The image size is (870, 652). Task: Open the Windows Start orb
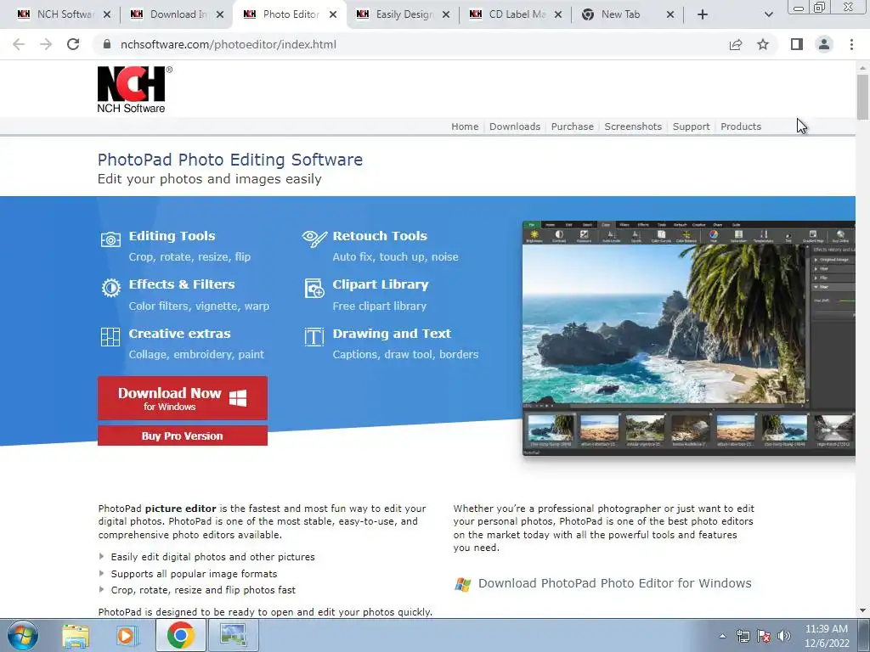click(23, 636)
